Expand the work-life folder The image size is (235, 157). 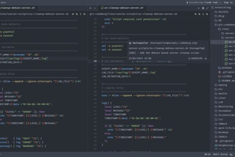(226, 128)
